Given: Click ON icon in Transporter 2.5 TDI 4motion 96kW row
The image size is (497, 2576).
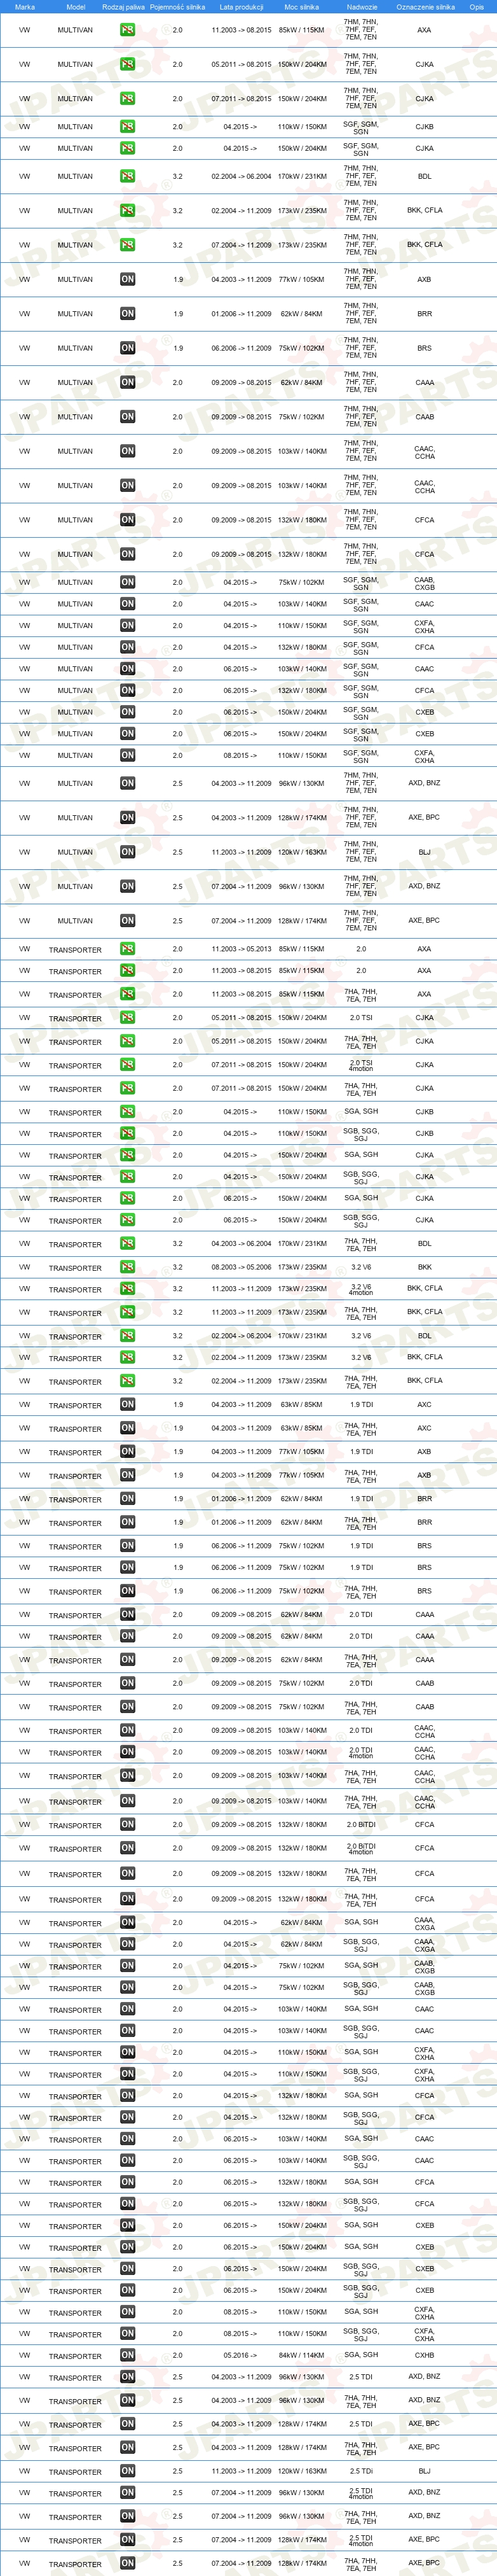Looking at the screenshot, I should pyautogui.click(x=128, y=2493).
